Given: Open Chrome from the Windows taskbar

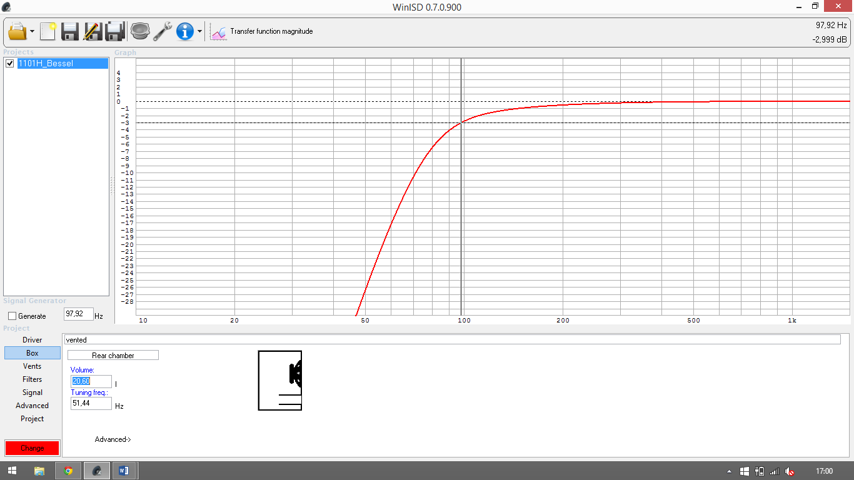Looking at the screenshot, I should [68, 471].
